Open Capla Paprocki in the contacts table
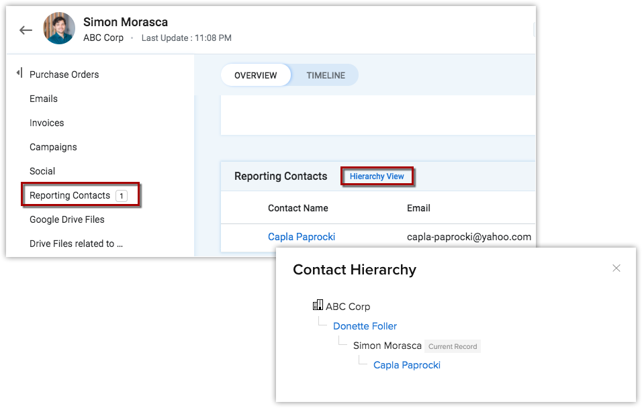 (302, 236)
